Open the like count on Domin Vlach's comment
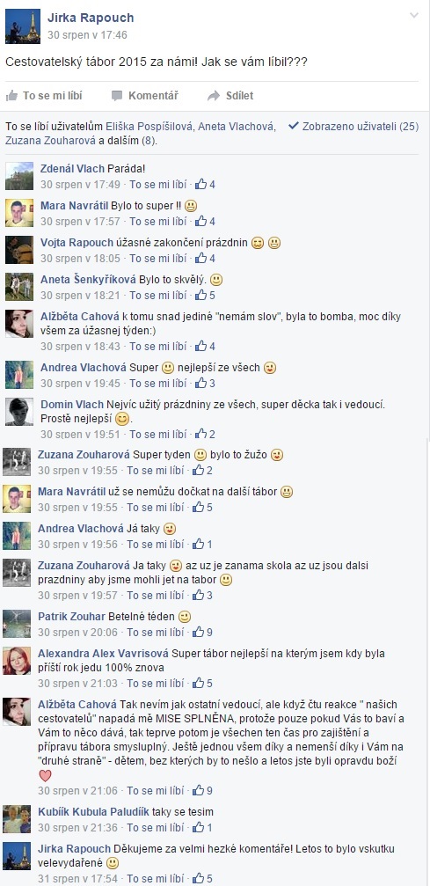The width and height of the screenshot is (430, 886). coord(205,435)
